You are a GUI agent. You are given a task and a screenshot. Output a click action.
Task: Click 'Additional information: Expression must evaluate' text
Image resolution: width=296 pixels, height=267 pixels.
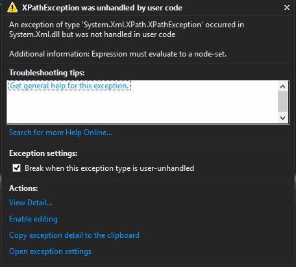click(x=117, y=54)
